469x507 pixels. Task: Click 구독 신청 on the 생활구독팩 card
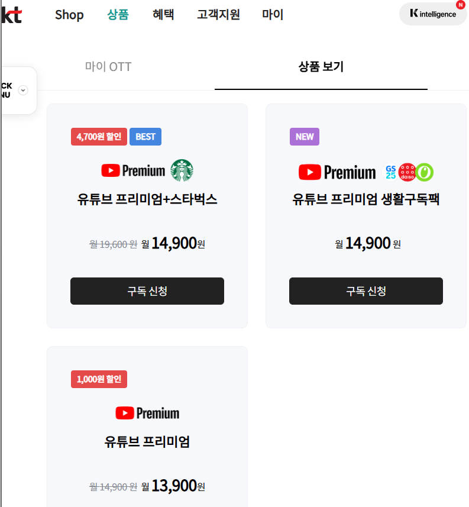tap(366, 291)
